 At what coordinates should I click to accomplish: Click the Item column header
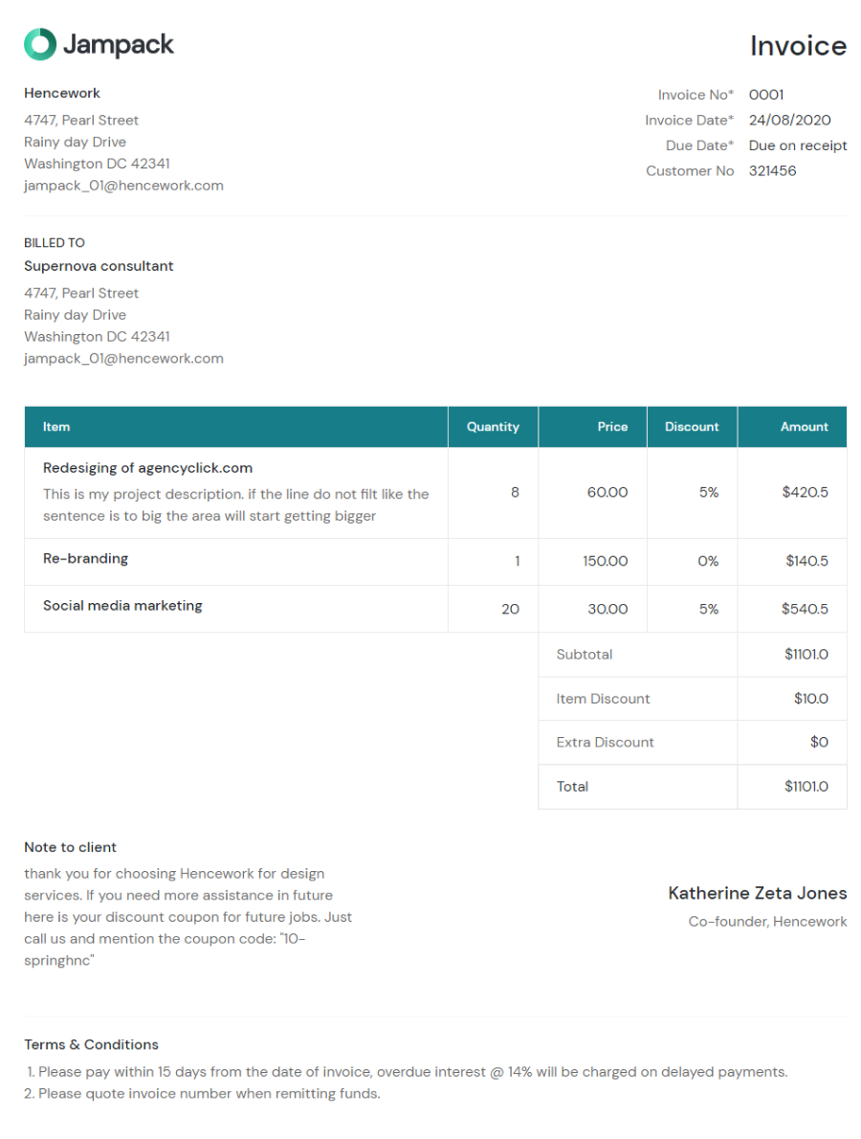56,427
